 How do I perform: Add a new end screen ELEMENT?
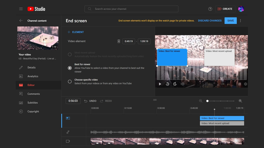pos(76,32)
